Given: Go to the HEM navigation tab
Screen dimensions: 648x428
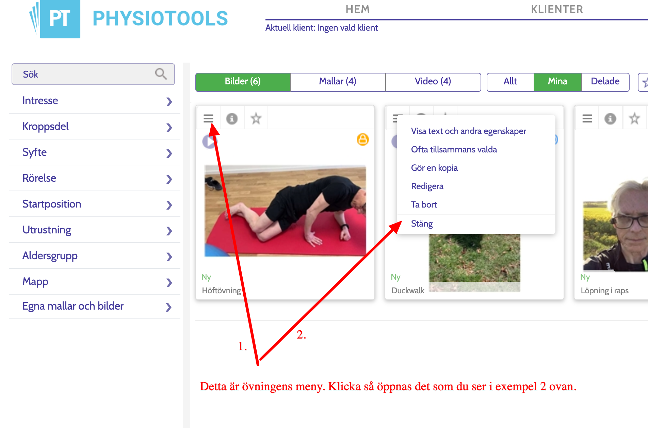Looking at the screenshot, I should [x=358, y=9].
